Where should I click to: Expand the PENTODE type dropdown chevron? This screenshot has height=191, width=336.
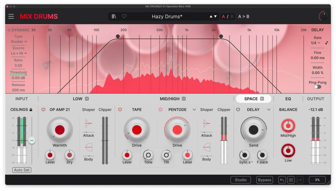click(194, 110)
